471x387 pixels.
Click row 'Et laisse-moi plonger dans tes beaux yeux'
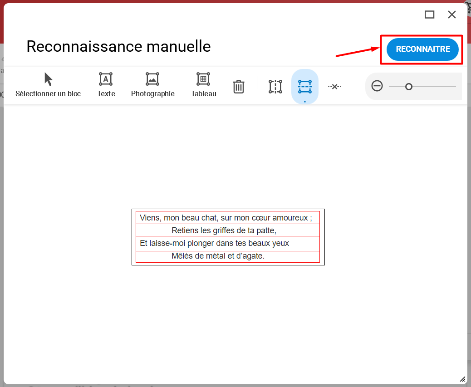[x=228, y=244]
